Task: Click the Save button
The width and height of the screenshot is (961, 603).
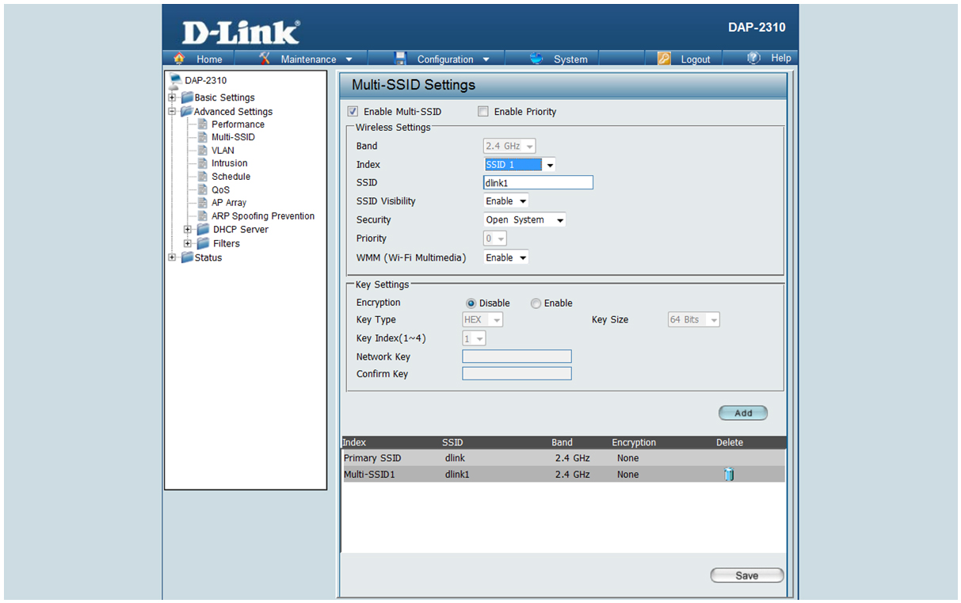Action: (x=746, y=576)
